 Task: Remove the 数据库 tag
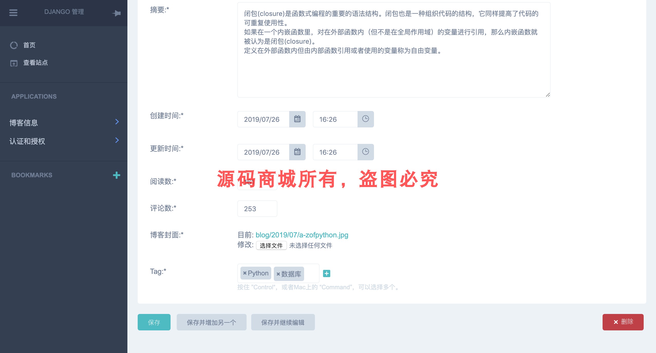pyautogui.click(x=278, y=274)
